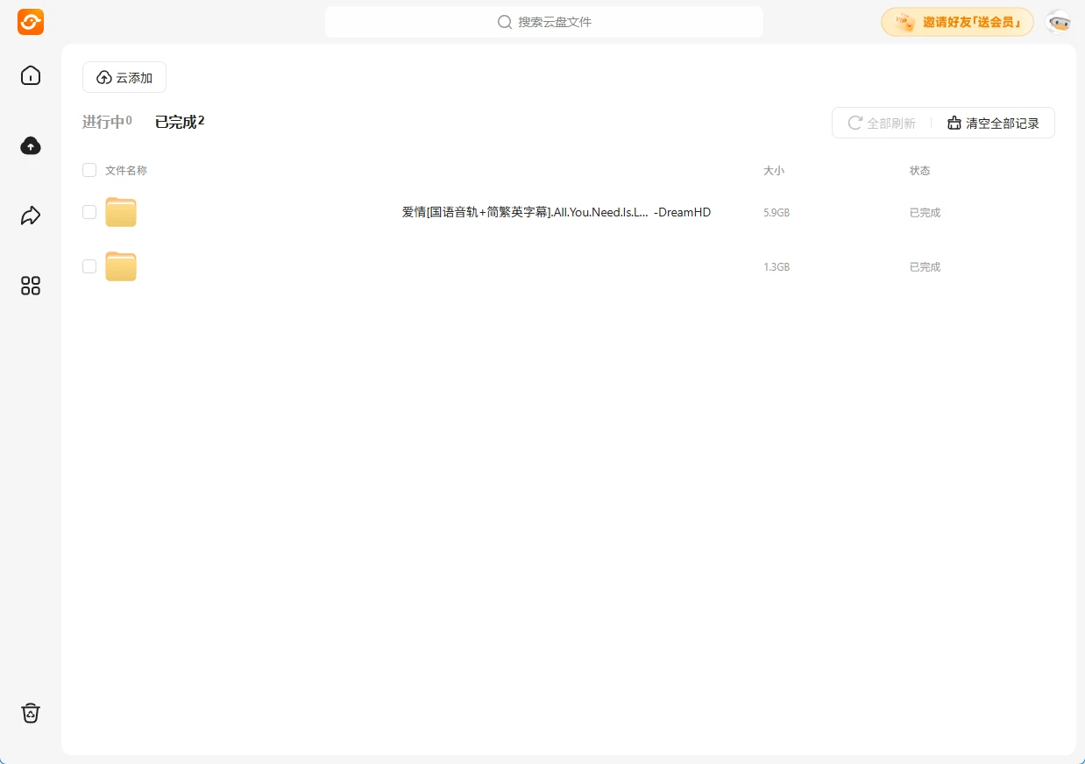Open the folder named 爱情[国语音轨+简繁英字幕]

[x=556, y=212]
